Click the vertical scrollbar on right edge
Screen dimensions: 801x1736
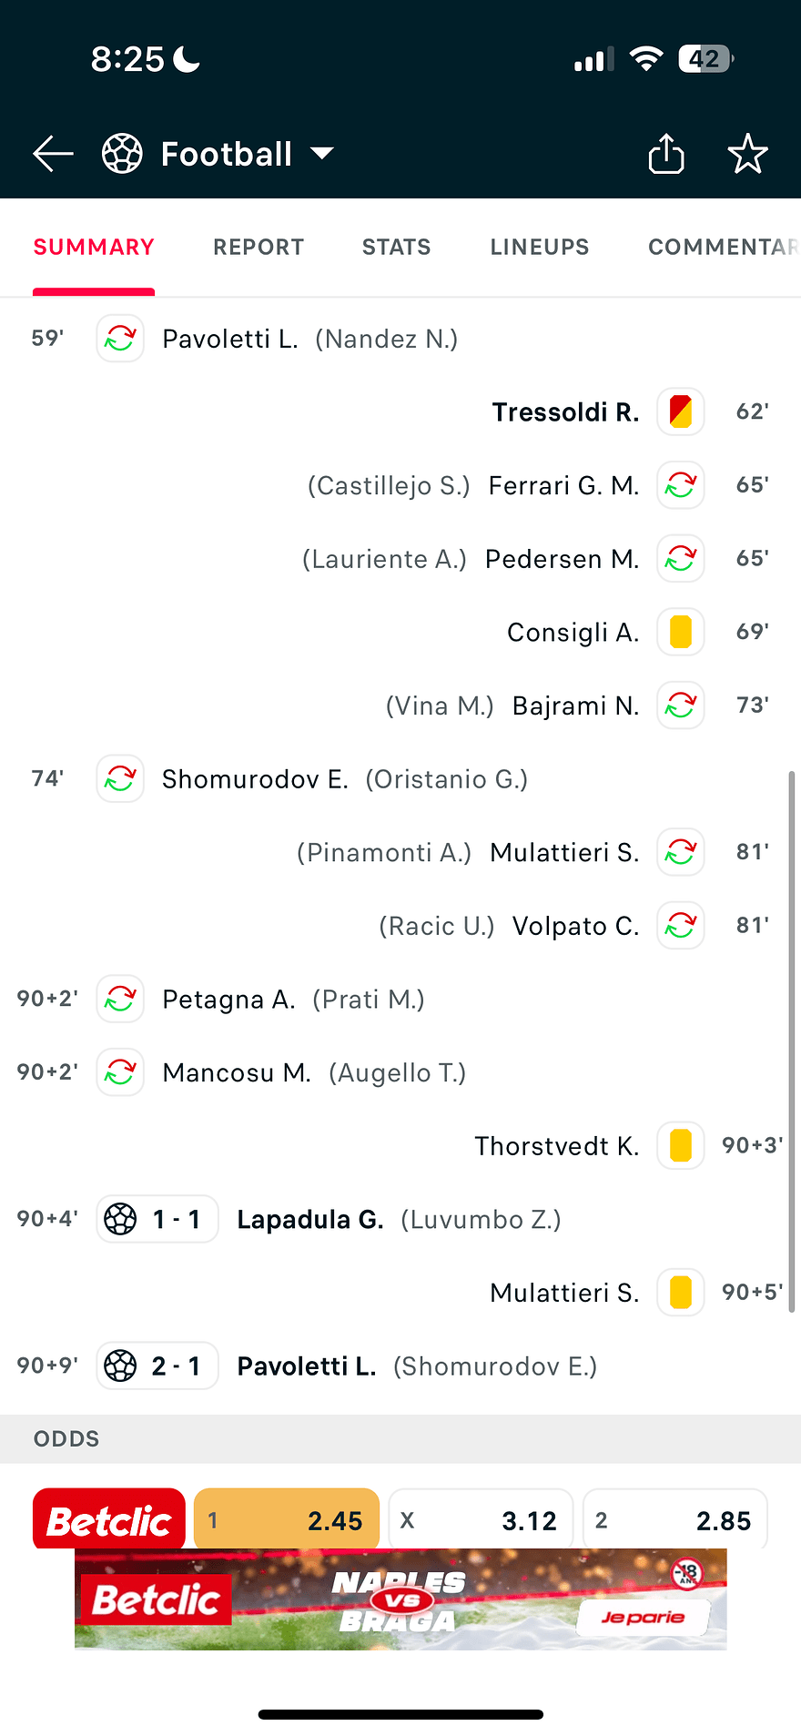point(792,1041)
